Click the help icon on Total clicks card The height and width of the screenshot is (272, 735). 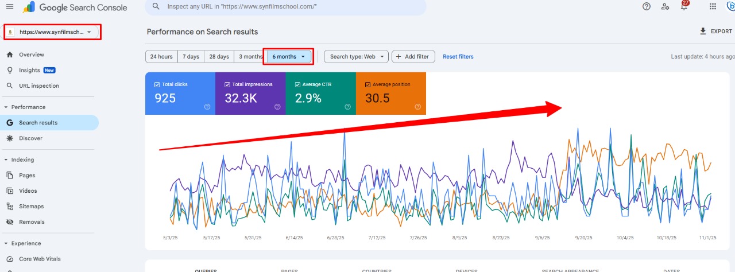click(x=207, y=107)
